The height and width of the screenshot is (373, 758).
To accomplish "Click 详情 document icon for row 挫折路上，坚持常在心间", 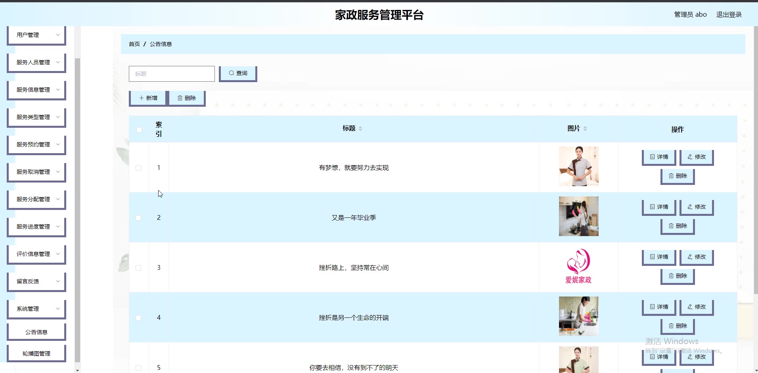I will click(652, 257).
